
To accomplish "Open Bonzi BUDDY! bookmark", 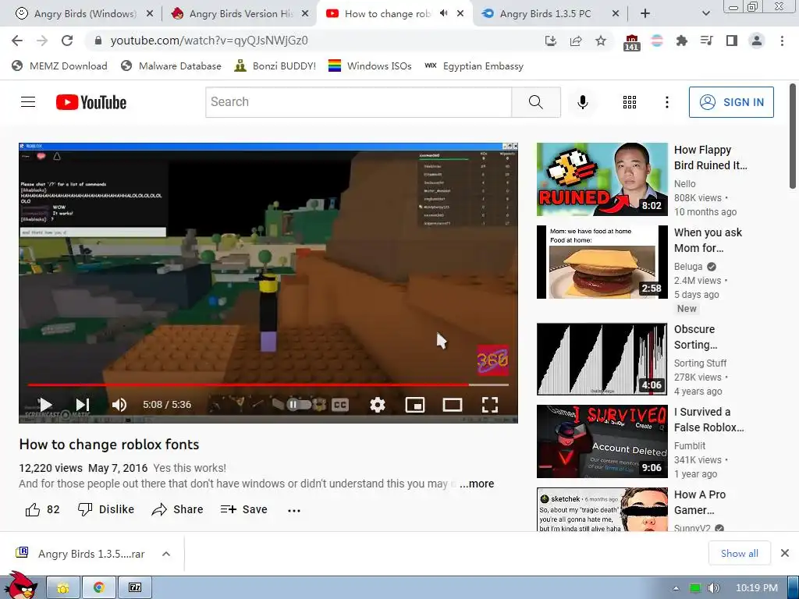I will 275,66.
